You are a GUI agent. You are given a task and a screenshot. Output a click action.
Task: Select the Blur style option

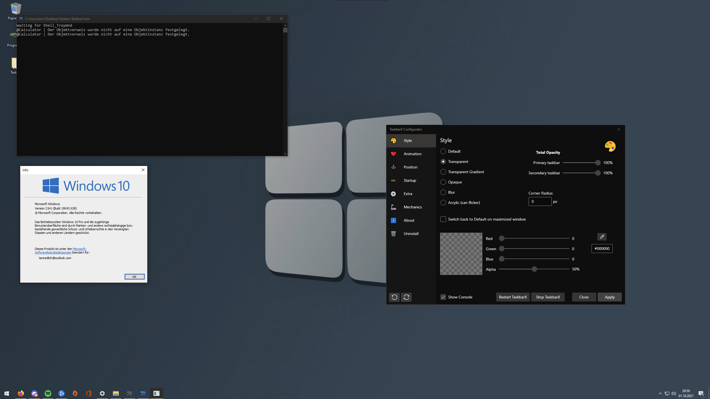click(443, 192)
